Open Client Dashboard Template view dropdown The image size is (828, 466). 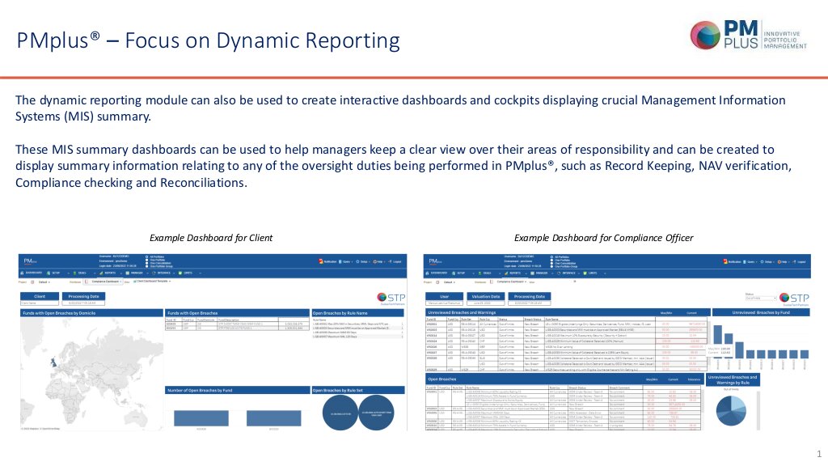click(153, 281)
